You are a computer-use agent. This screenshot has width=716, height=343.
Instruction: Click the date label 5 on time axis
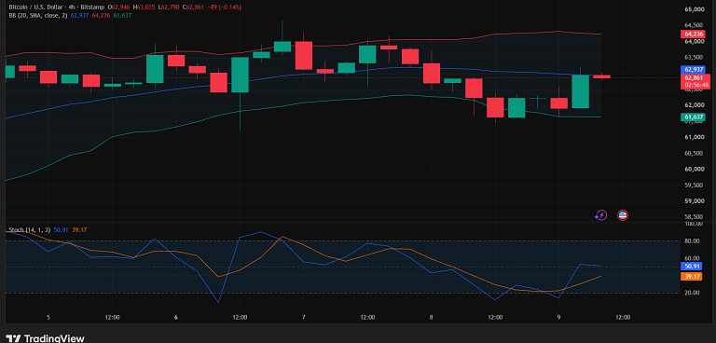coord(48,318)
